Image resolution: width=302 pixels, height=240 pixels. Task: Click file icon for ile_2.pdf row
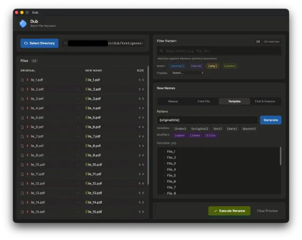(x=22, y=89)
